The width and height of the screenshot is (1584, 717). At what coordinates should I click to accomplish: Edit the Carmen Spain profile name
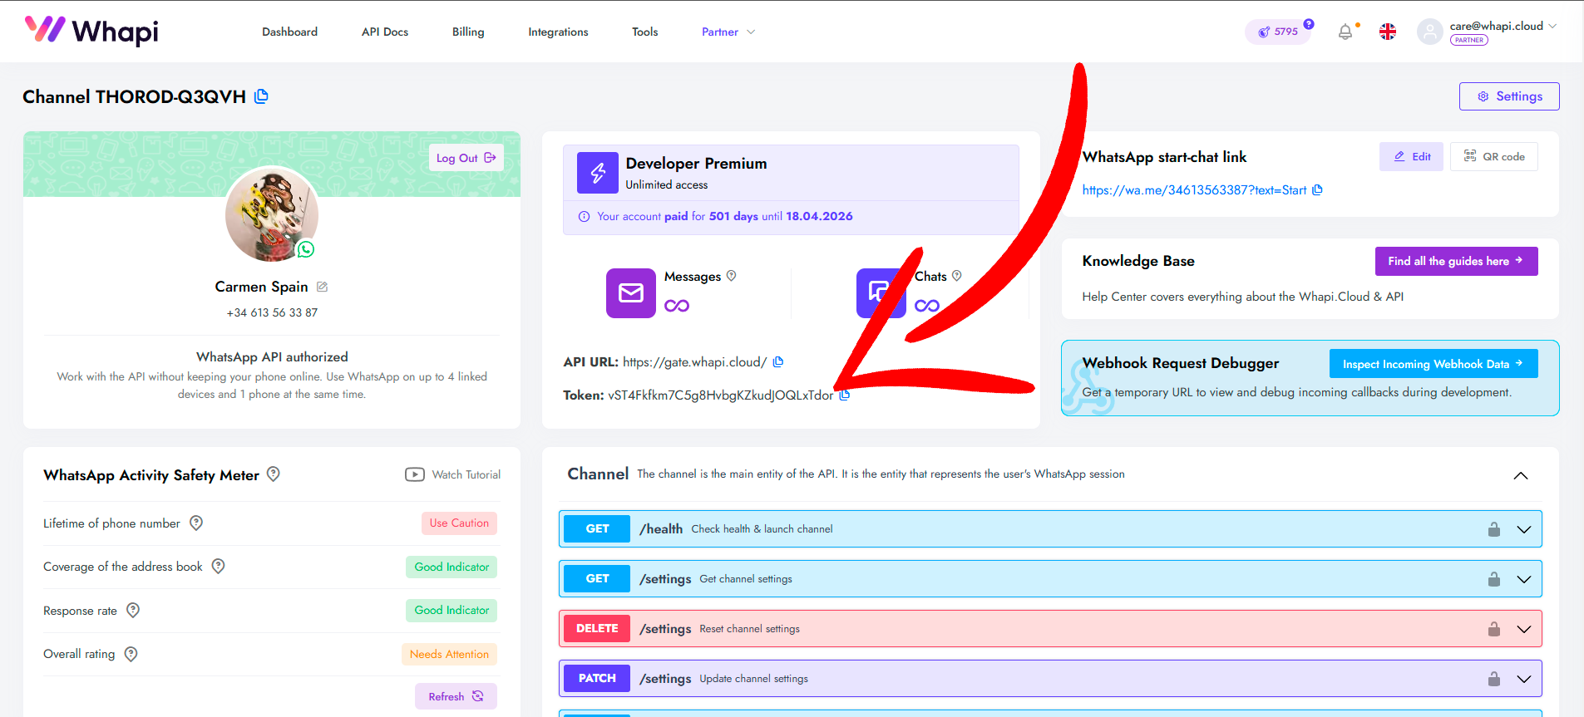point(323,287)
